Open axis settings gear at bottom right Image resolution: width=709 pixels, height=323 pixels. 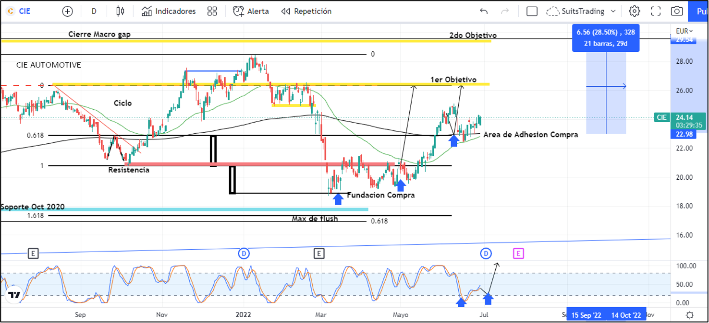690,315
